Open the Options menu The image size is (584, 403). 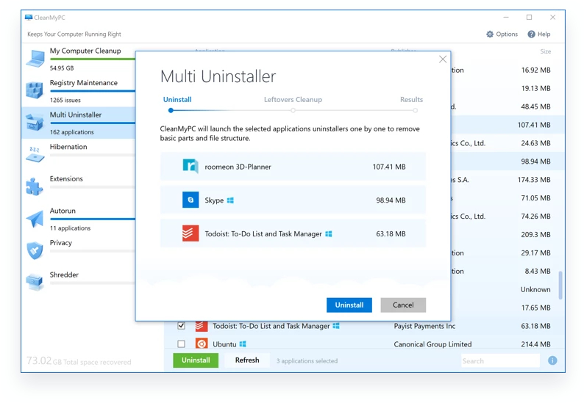[502, 35]
